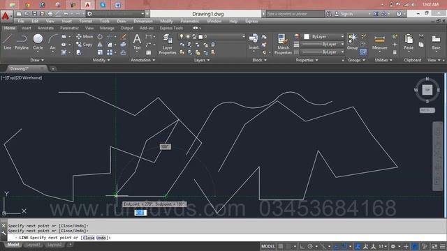This screenshot has height=251, width=447.
Task: Expand the Properties panel
Action: [307, 60]
